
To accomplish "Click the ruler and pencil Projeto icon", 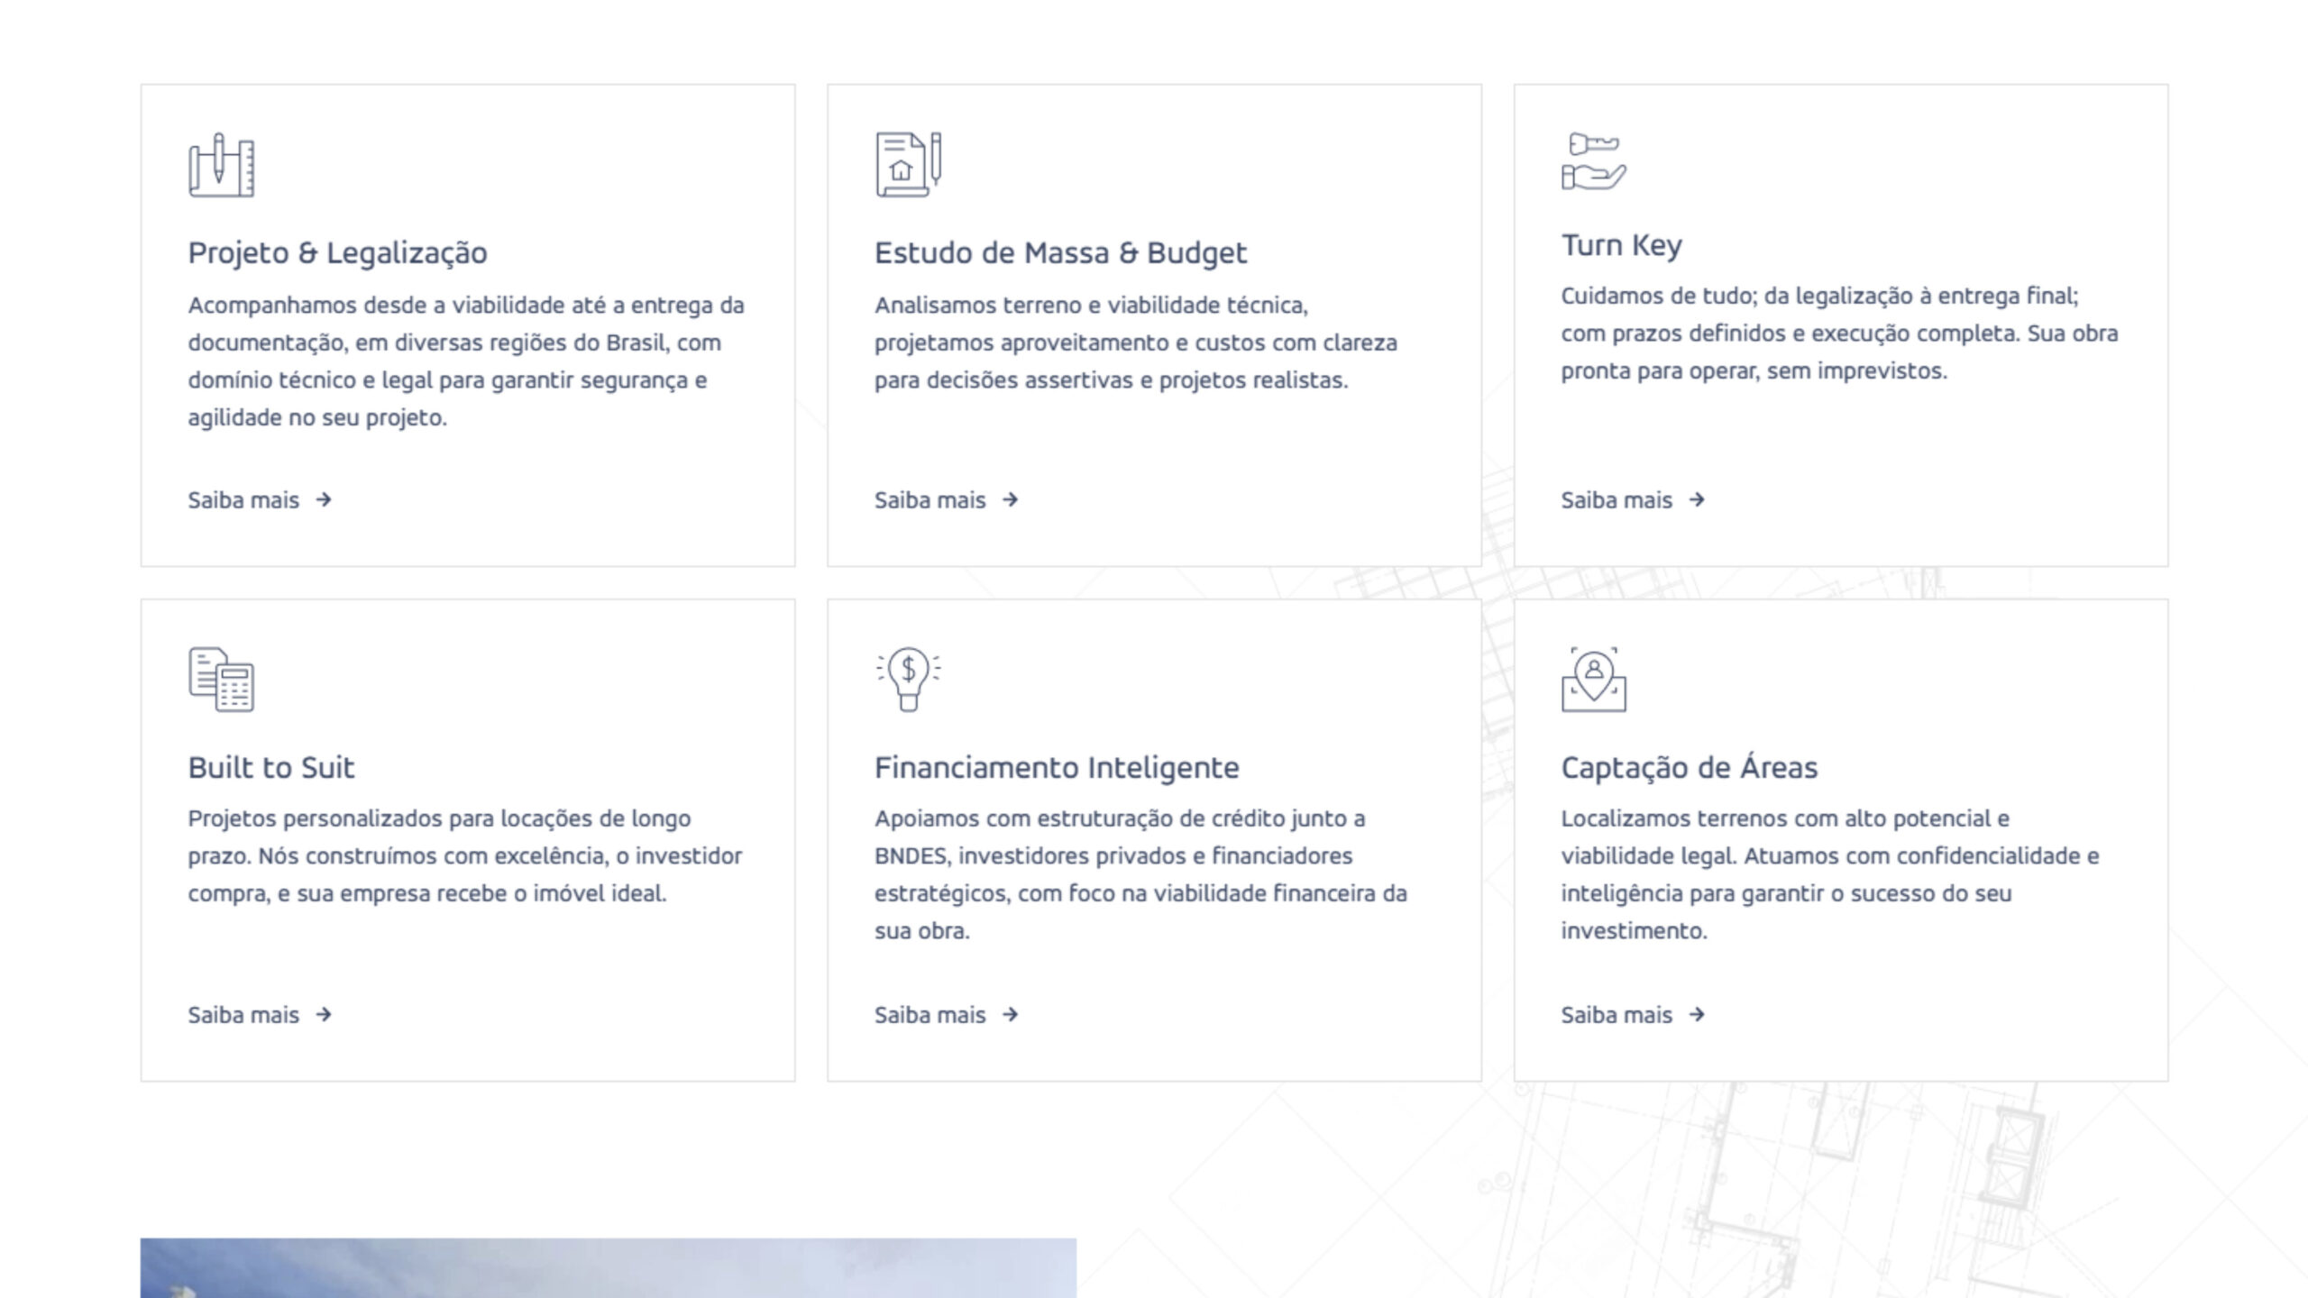I will tap(221, 165).
